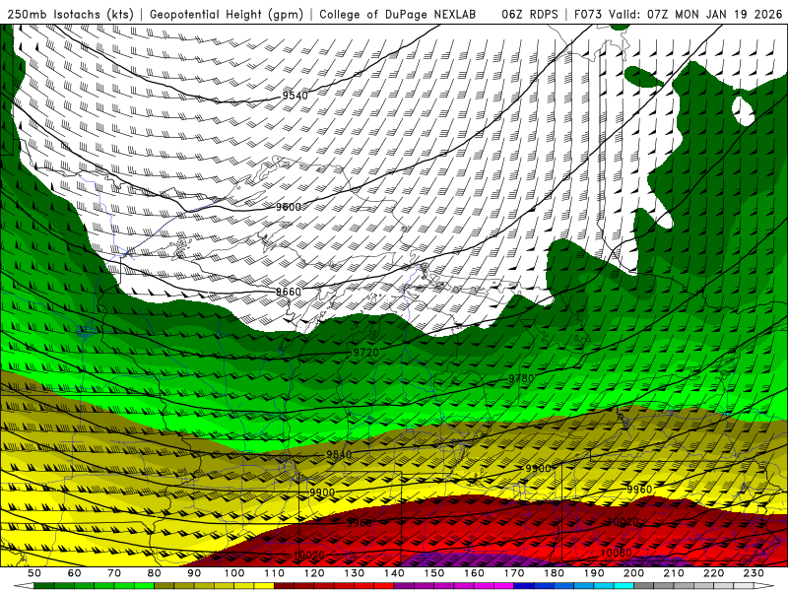Select the "06Z RDPS" model run label

tap(529, 14)
